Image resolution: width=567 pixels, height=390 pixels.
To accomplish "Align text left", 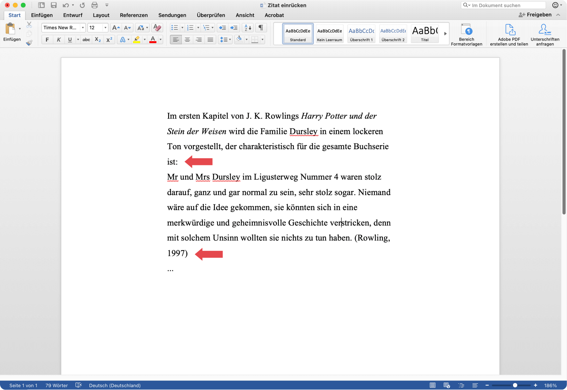I will [x=176, y=39].
